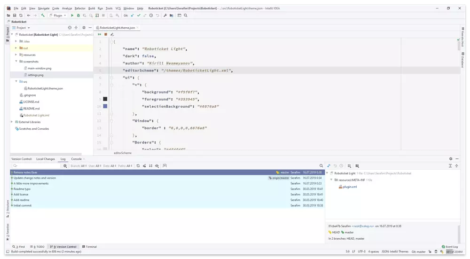This screenshot has height=259, width=470.
Task: Click the Open folder icon in main toolbar
Action: 8,16
